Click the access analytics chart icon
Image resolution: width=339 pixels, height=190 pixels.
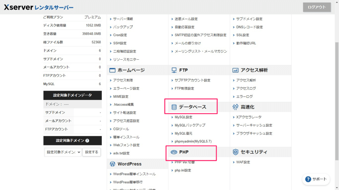235,70
